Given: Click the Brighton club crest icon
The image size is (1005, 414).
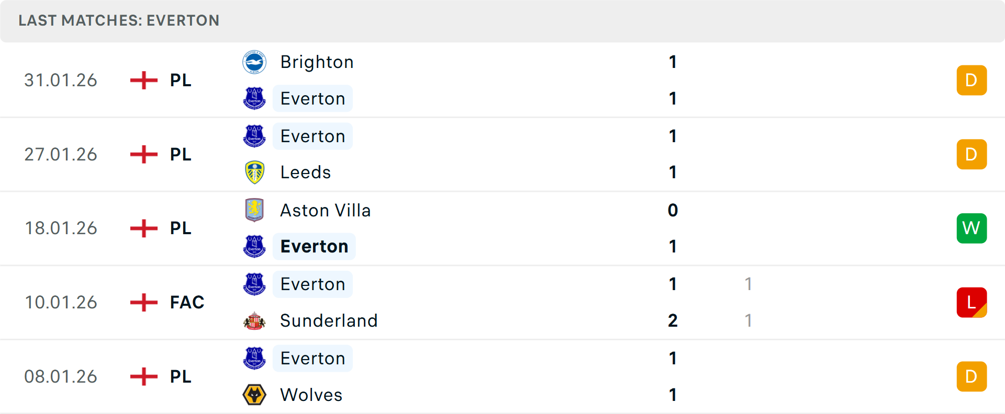Looking at the screenshot, I should [x=254, y=62].
